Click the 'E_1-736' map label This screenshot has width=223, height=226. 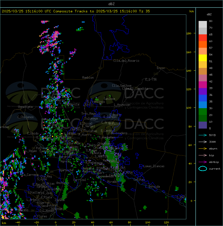[x=151, y=79]
